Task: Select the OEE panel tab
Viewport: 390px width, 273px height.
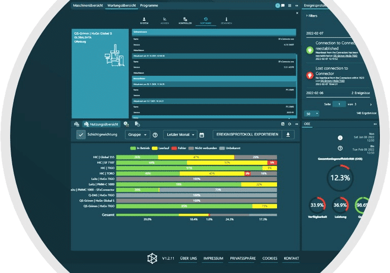Action: (307, 124)
